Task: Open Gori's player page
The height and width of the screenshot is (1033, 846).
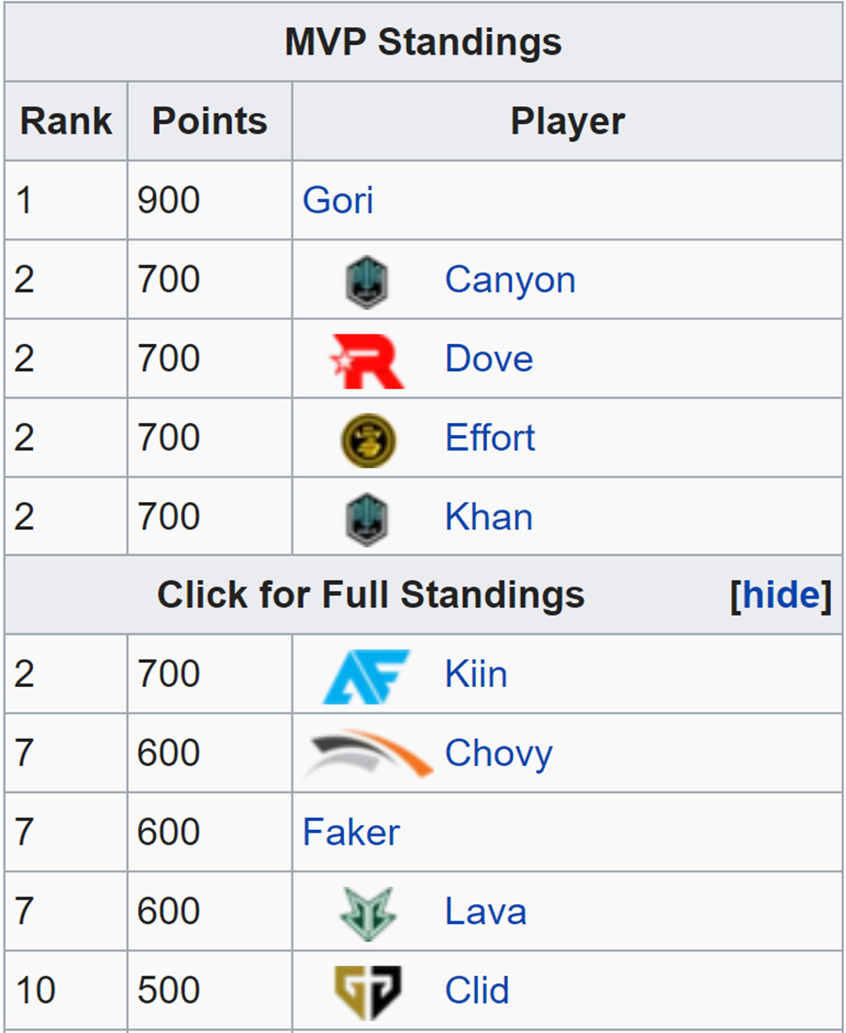Action: pyautogui.click(x=337, y=200)
